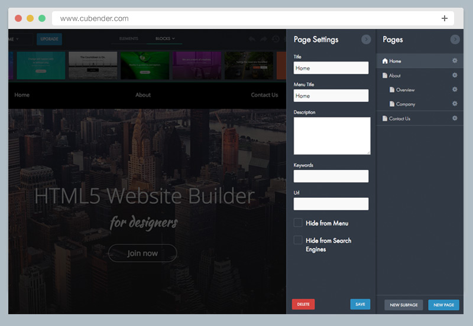473x326 pixels.
Task: Pick the Countdown block thumbnail
Action: coord(93,66)
